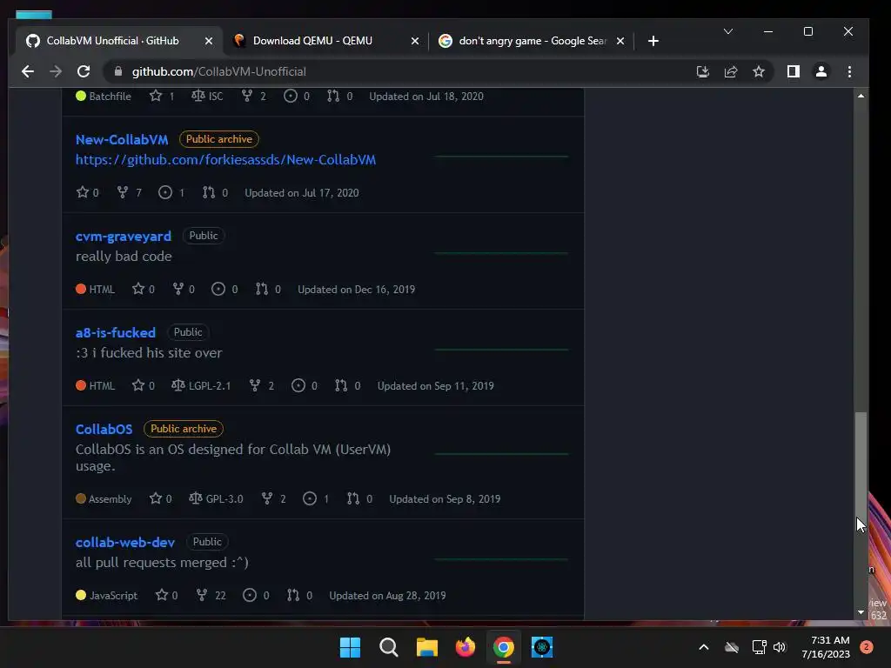
Task: View site info via the padlock icon
Action: [118, 71]
